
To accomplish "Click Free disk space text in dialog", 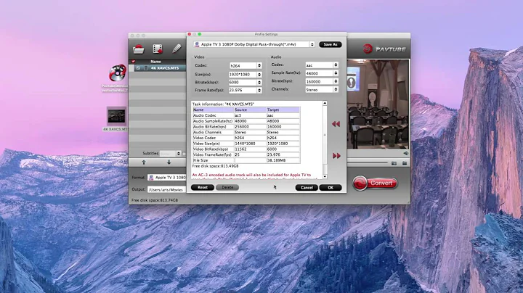I will pyautogui.click(x=216, y=166).
